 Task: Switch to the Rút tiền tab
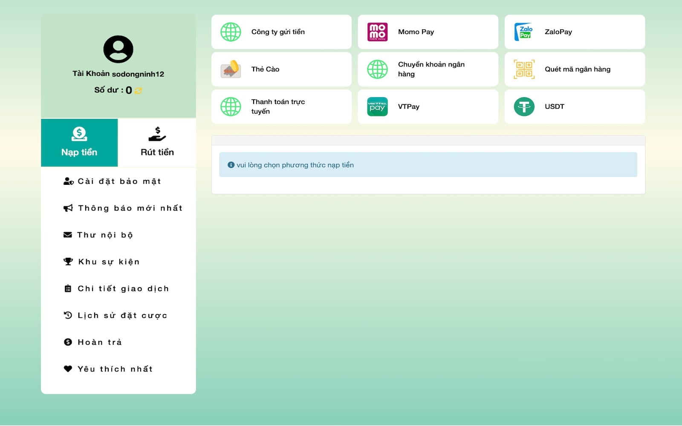157,143
